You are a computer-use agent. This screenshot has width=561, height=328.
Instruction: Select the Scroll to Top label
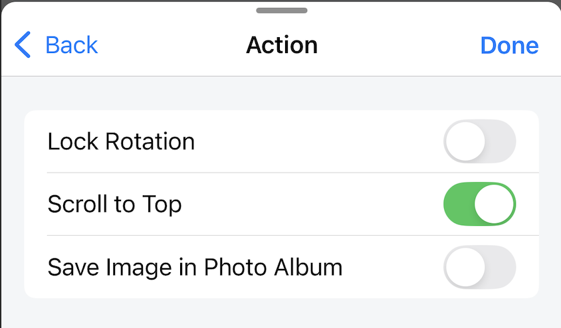click(114, 204)
